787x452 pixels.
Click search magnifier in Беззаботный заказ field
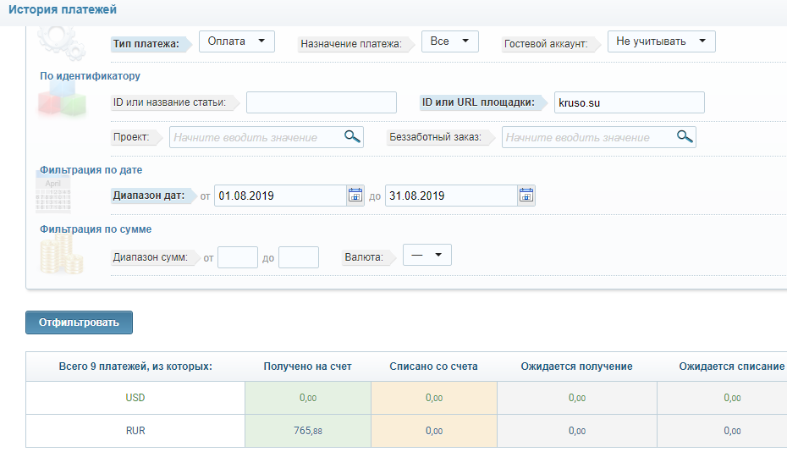point(685,136)
